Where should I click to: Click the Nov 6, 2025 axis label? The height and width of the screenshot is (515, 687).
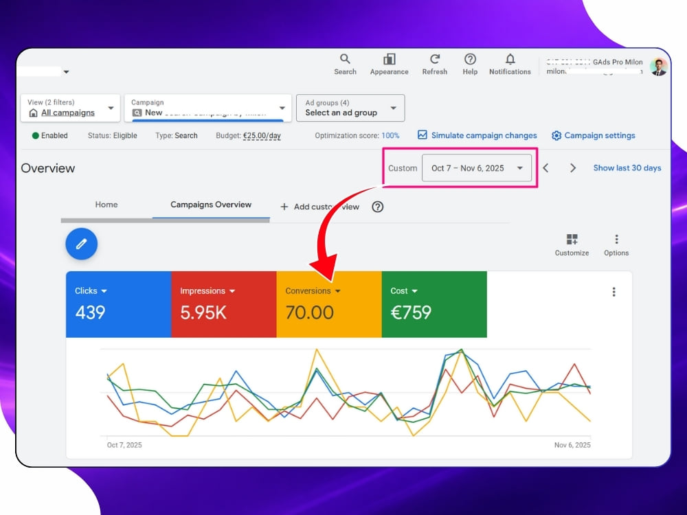coord(572,445)
